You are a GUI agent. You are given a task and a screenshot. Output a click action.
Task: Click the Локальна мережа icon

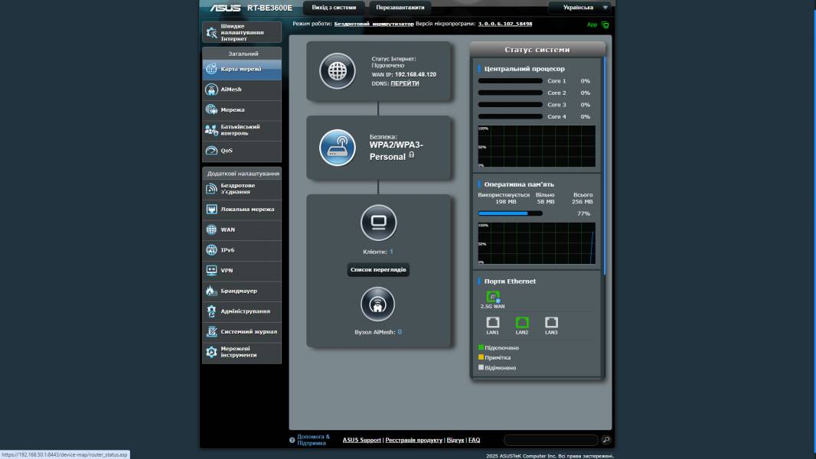click(211, 209)
